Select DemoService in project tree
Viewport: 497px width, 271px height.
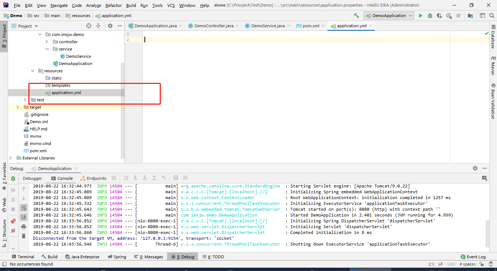(x=76, y=56)
